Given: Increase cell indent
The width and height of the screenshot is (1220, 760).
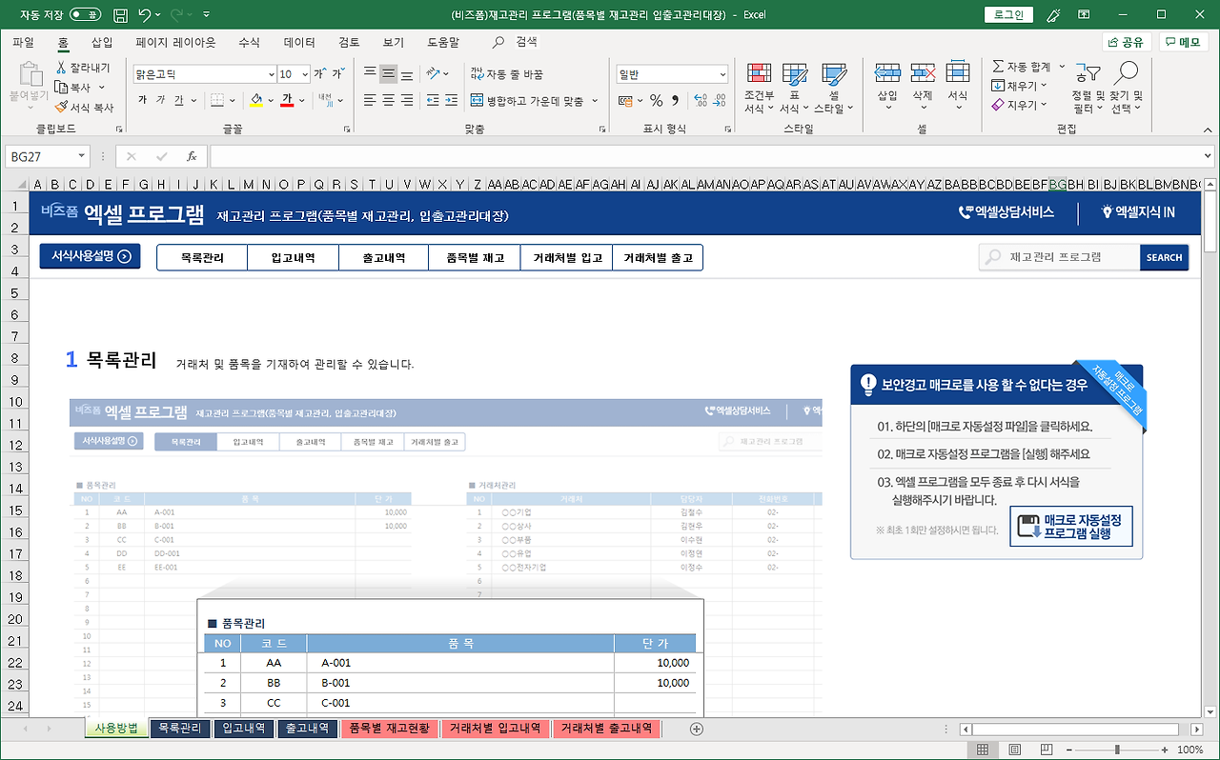Looking at the screenshot, I should (451, 100).
